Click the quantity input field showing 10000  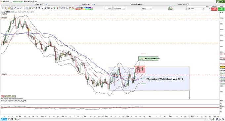click(109, 8)
